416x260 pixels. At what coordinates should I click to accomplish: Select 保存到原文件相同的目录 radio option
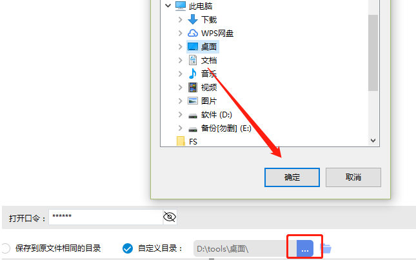coord(5,248)
